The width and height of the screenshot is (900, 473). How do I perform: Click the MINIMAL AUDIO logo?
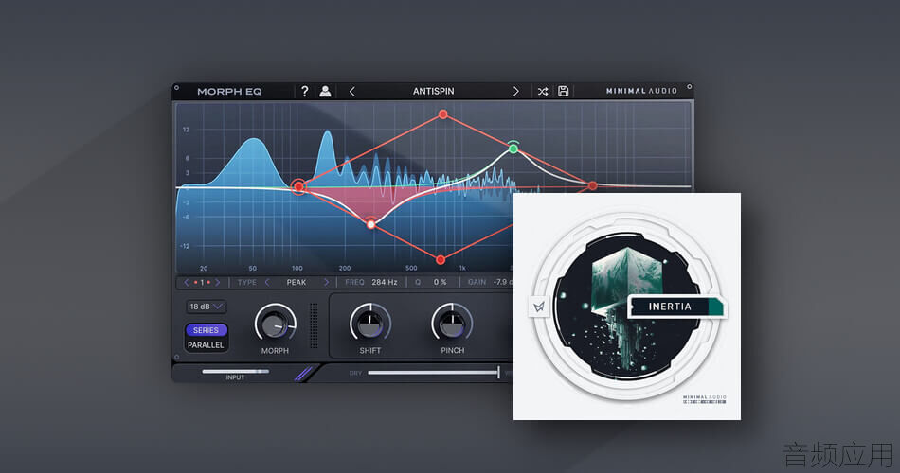point(641,91)
